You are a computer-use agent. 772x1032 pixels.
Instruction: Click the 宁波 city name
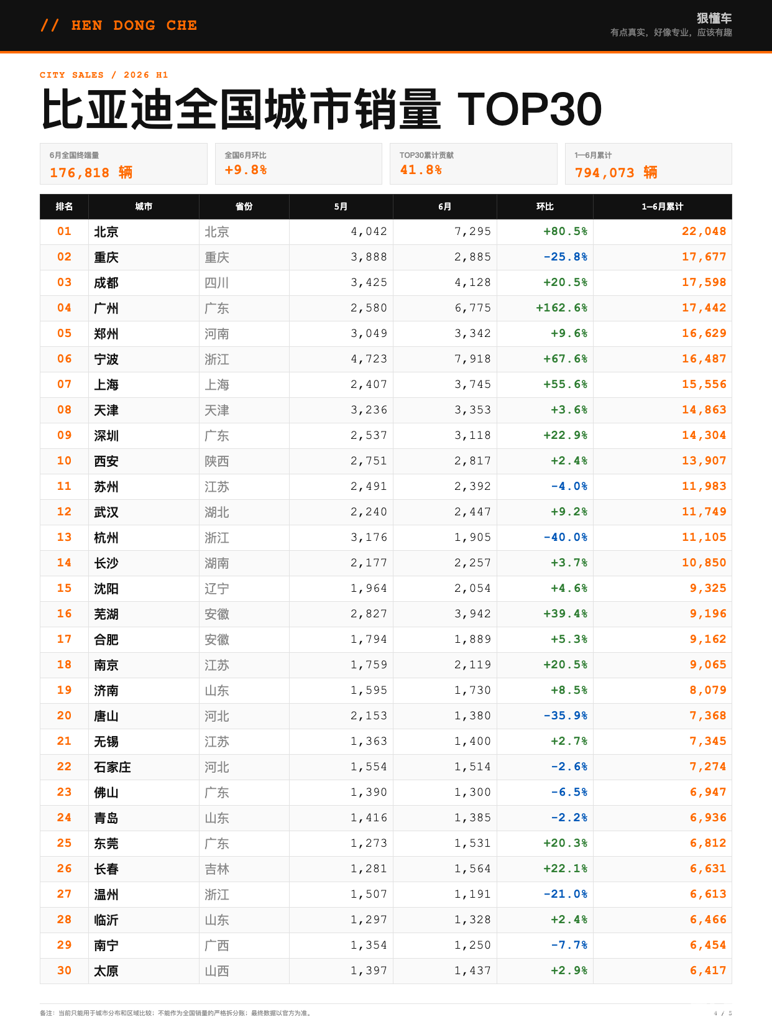pos(106,359)
